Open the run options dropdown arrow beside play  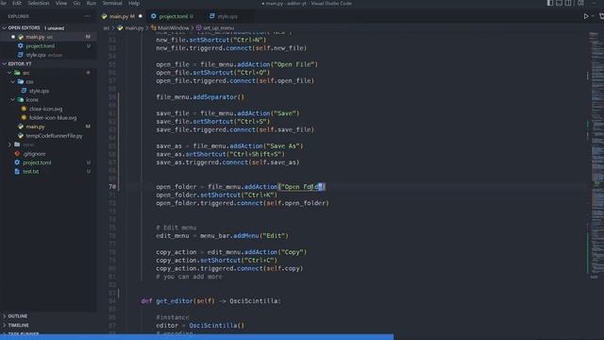[593, 16]
